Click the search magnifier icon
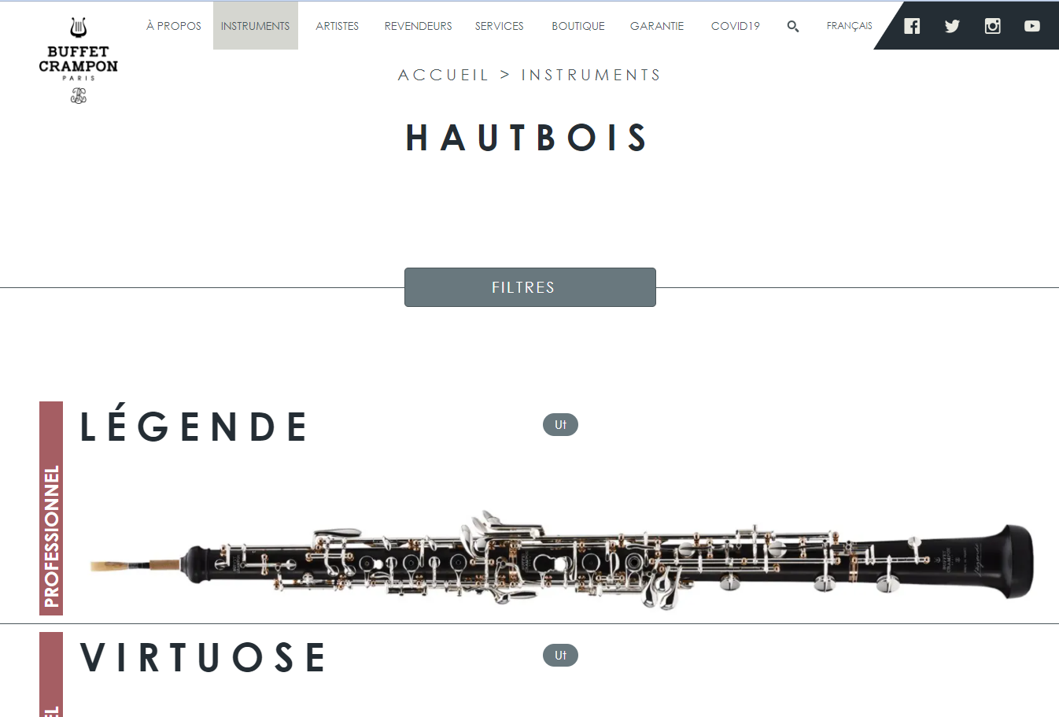 [x=793, y=26]
